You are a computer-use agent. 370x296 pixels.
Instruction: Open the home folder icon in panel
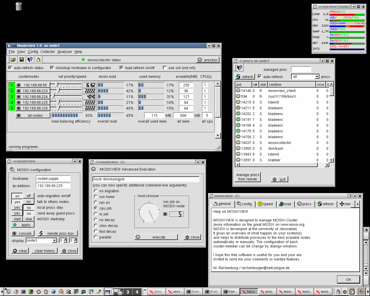[x=46, y=292]
